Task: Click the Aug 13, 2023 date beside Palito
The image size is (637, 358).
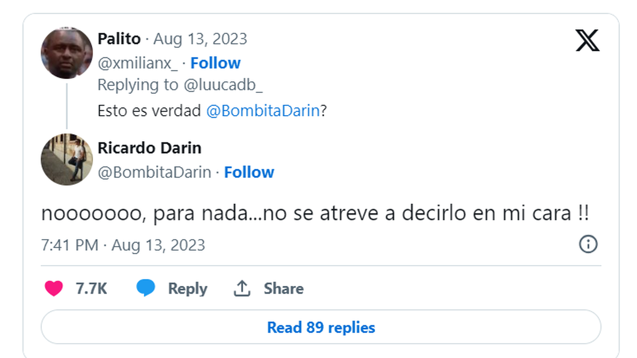Action: click(x=200, y=39)
